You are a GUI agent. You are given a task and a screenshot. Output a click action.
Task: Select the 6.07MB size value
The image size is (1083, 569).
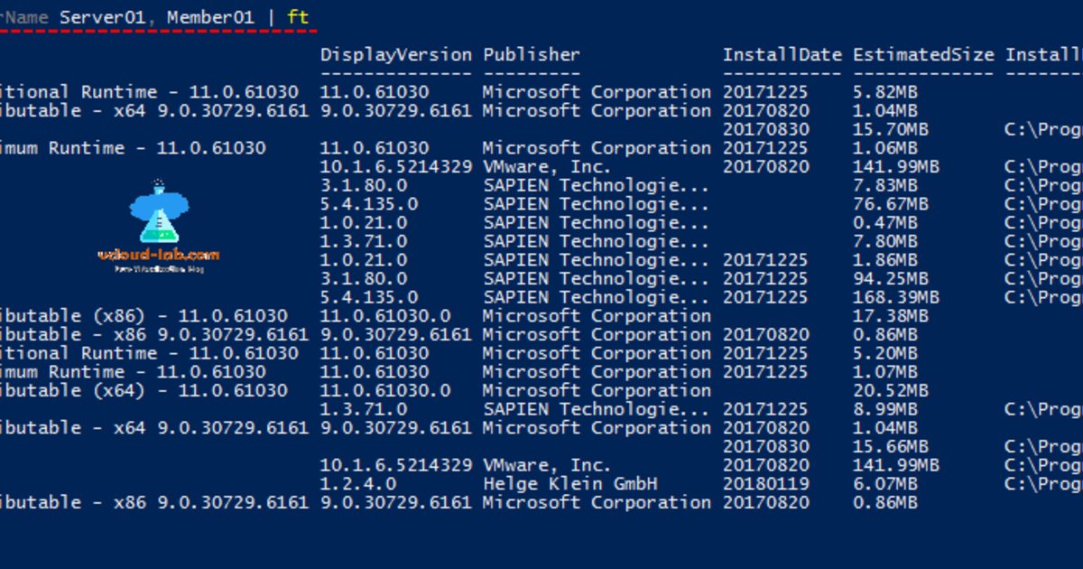click(884, 484)
